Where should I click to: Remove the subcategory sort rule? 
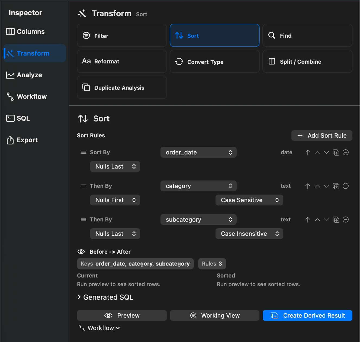pos(346,220)
